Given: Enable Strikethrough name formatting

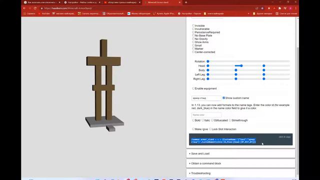Looking at the screenshot, I should coord(230,120).
